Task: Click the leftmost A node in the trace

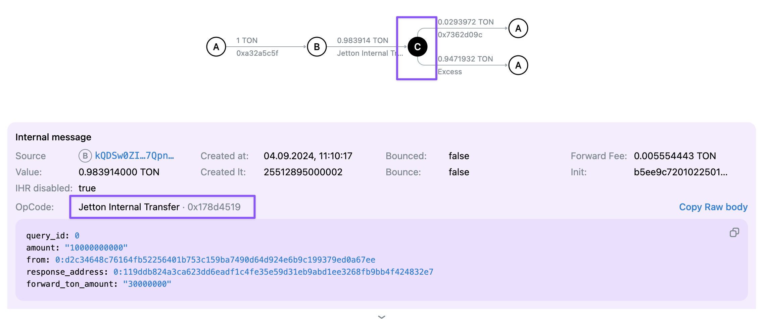Action: click(x=216, y=47)
